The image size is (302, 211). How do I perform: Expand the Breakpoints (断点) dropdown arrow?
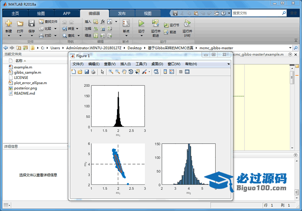(x=126, y=36)
